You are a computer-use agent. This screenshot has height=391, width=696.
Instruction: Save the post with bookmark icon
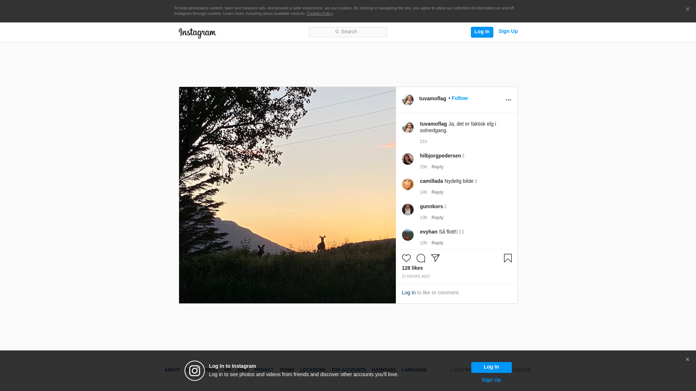tap(507, 258)
